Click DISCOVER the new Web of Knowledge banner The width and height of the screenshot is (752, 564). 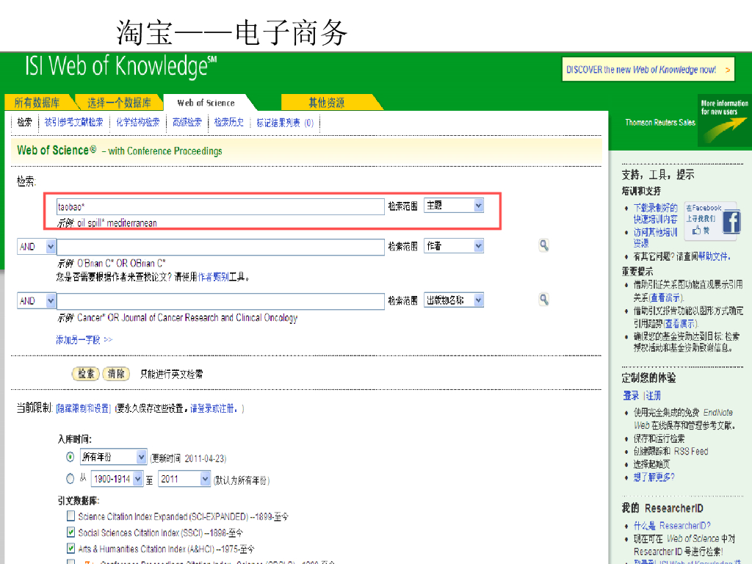pos(648,70)
